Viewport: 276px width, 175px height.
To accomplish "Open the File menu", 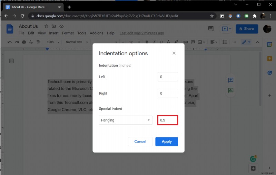I will (x=21, y=33).
